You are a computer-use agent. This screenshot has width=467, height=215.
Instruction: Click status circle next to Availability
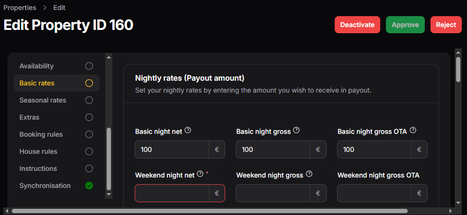click(x=89, y=66)
